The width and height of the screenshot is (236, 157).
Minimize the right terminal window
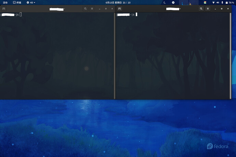point(215,9)
